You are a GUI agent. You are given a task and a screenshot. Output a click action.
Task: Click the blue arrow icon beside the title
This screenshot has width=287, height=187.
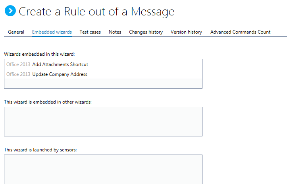(x=10, y=11)
